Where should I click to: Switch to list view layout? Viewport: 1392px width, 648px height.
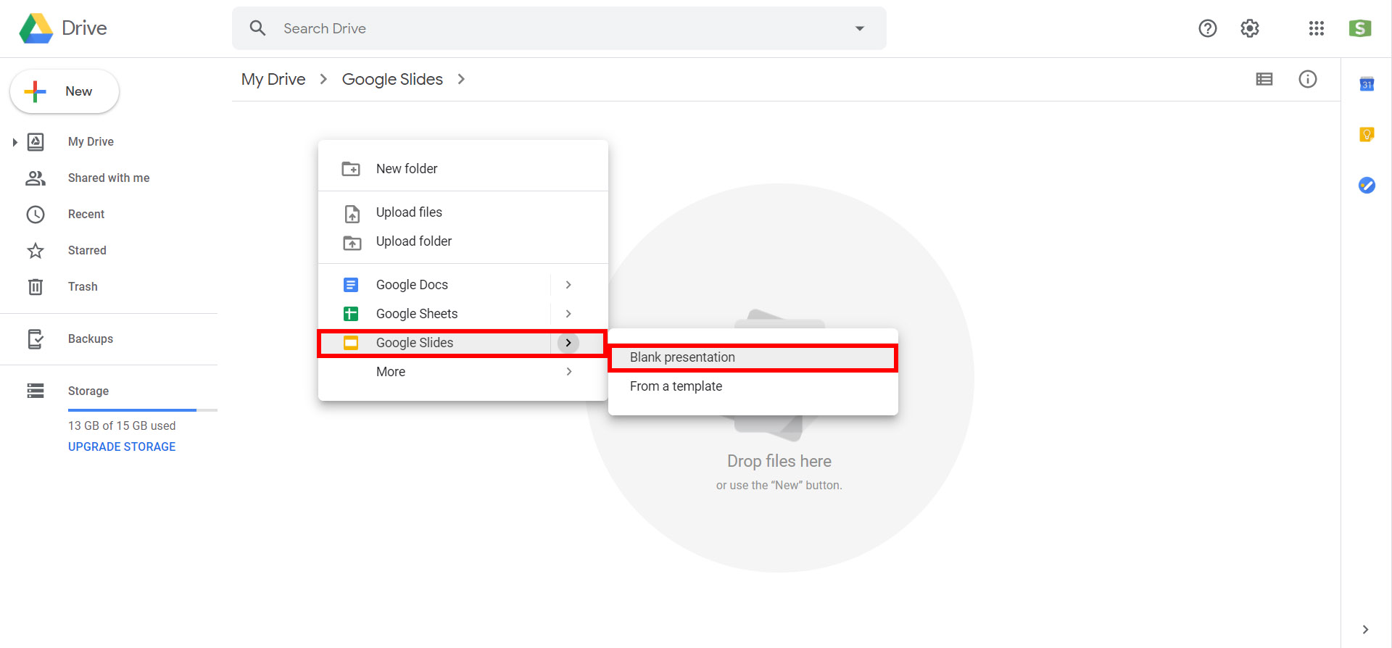(x=1264, y=79)
